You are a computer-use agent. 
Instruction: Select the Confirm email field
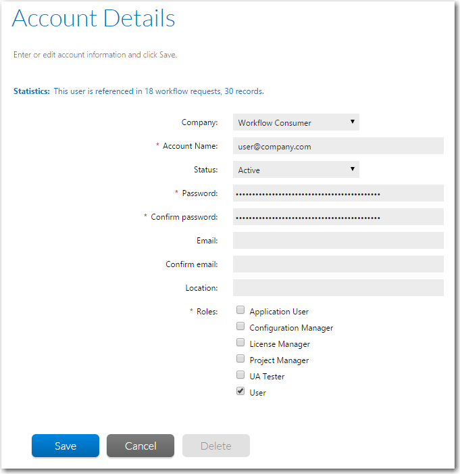pyautogui.click(x=338, y=264)
